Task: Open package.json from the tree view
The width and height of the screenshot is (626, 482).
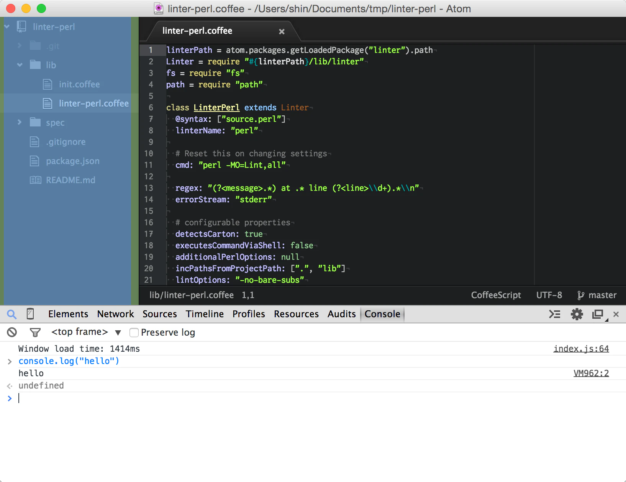Action: pos(73,161)
